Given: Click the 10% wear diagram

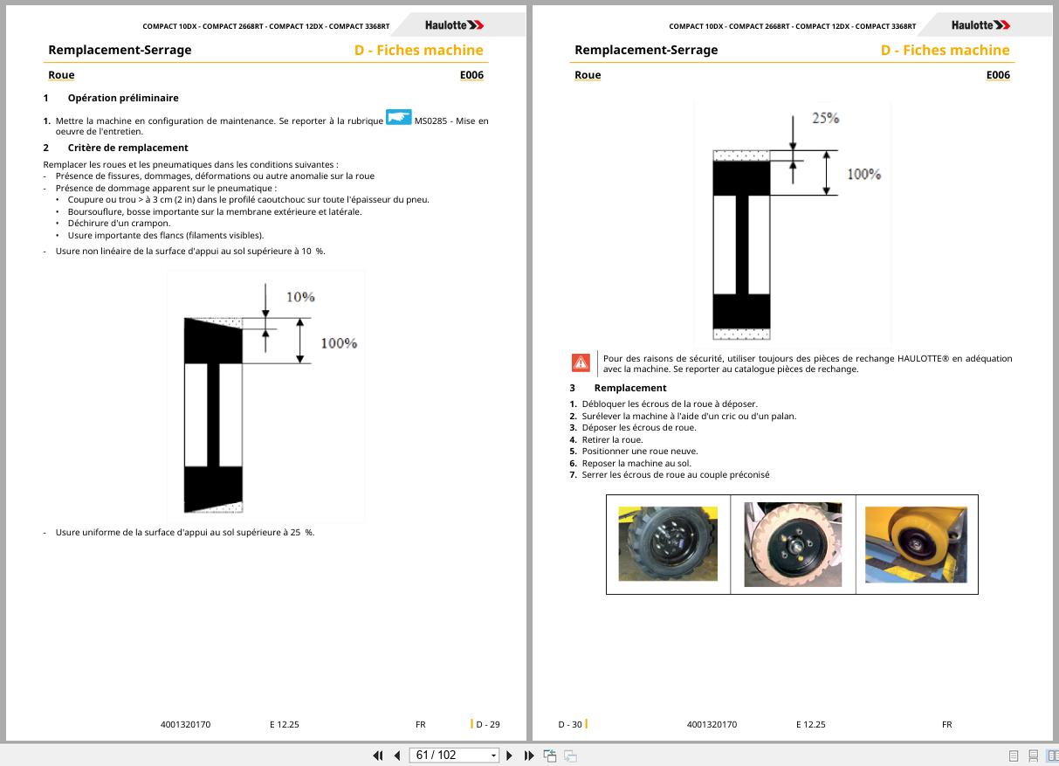Looking at the screenshot, I should click(x=266, y=396).
